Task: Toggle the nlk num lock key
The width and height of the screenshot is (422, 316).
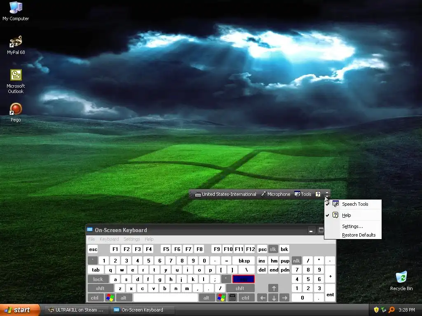Action: coord(296,260)
